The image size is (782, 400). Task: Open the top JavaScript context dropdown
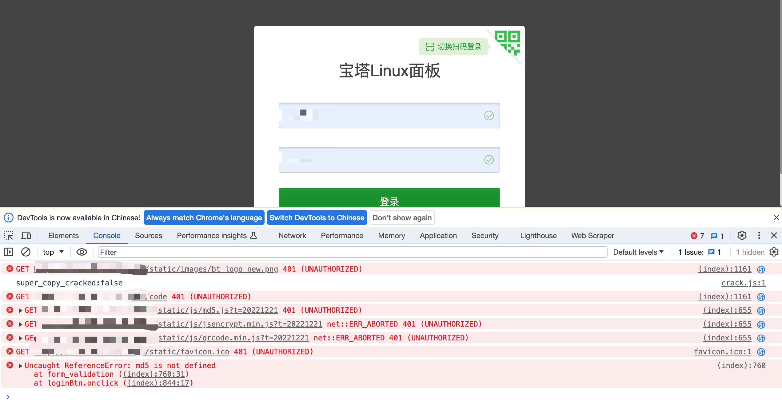[53, 252]
